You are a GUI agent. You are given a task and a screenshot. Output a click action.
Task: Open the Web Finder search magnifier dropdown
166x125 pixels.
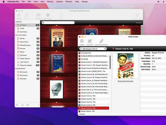point(81,49)
